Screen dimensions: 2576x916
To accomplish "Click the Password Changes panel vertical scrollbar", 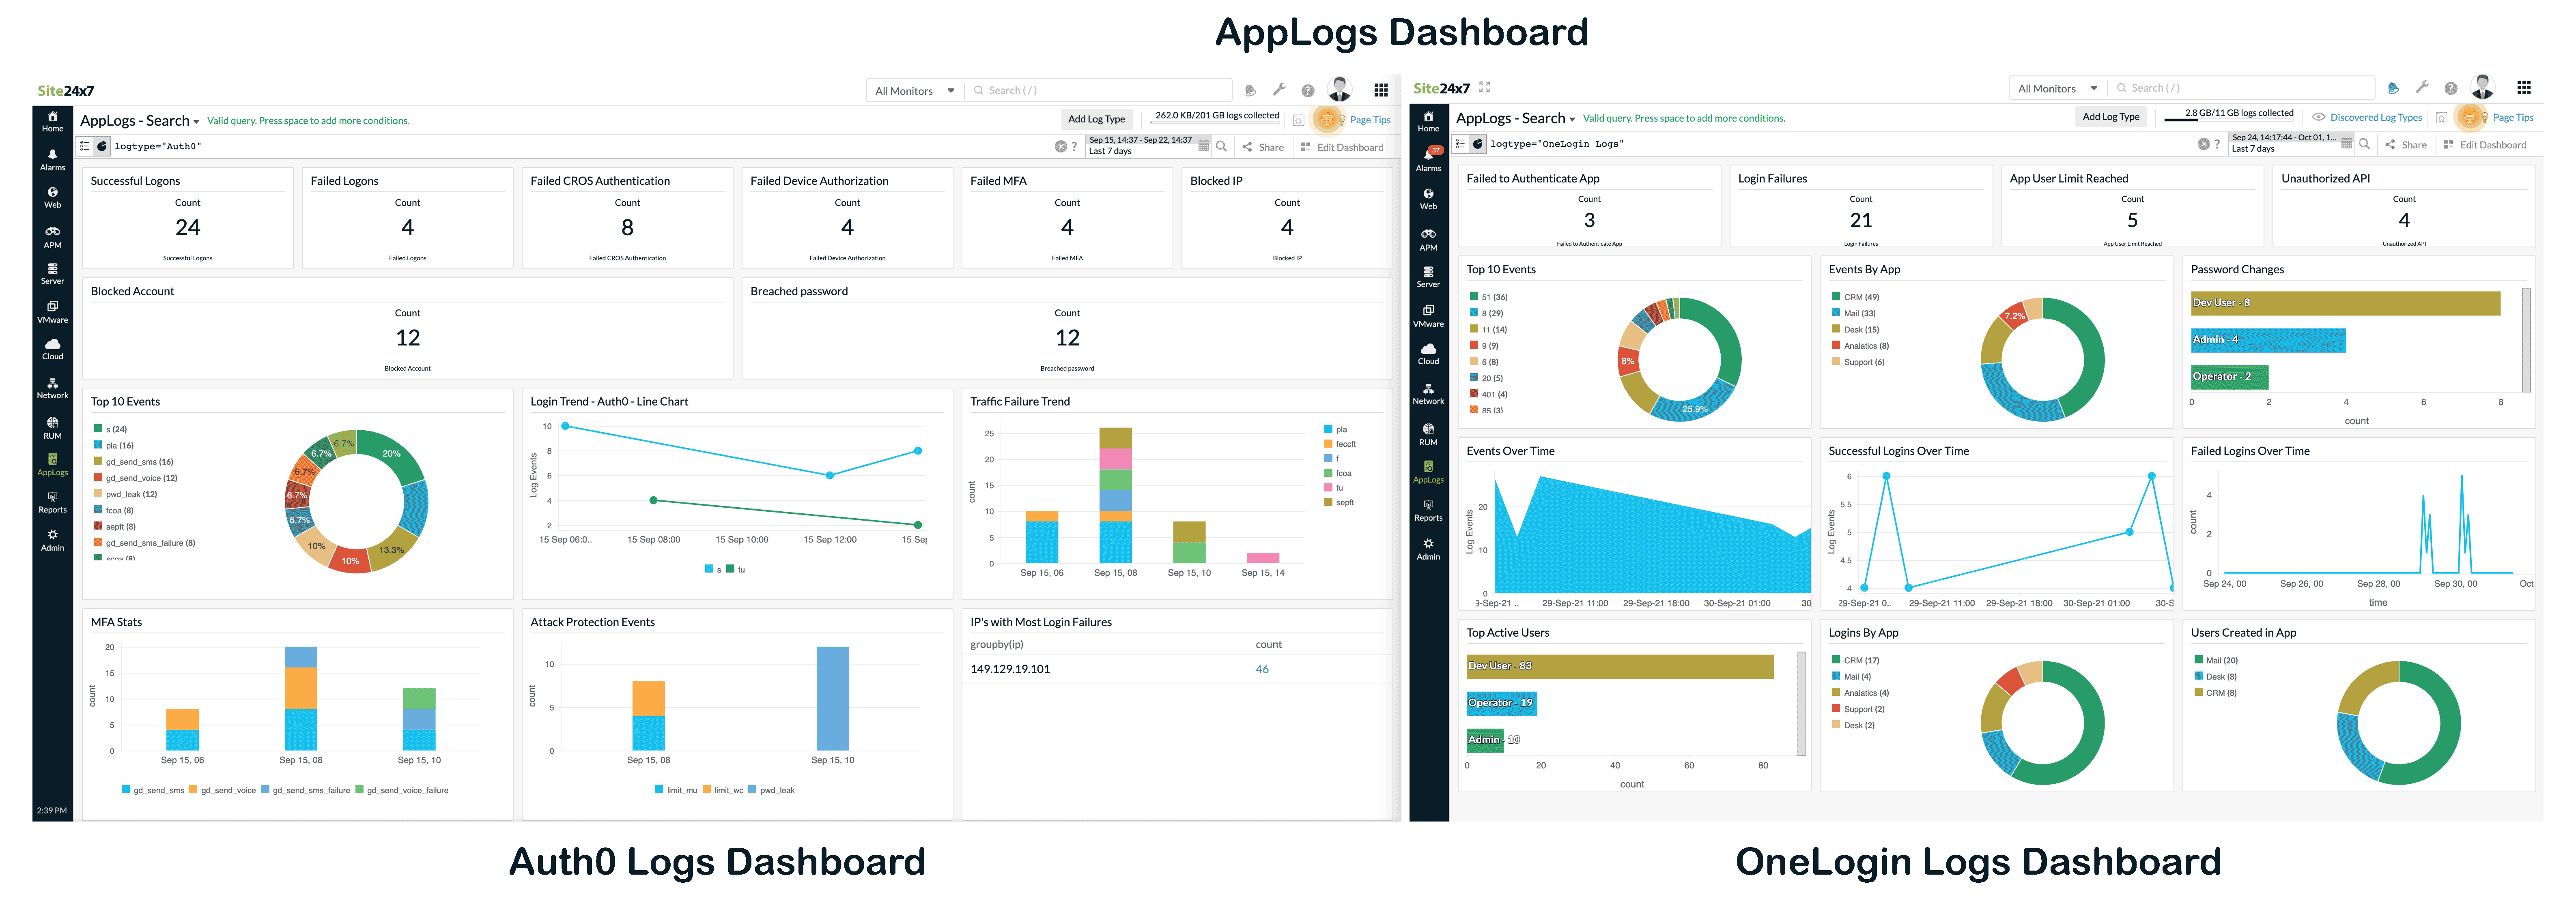I will 2526,340.
